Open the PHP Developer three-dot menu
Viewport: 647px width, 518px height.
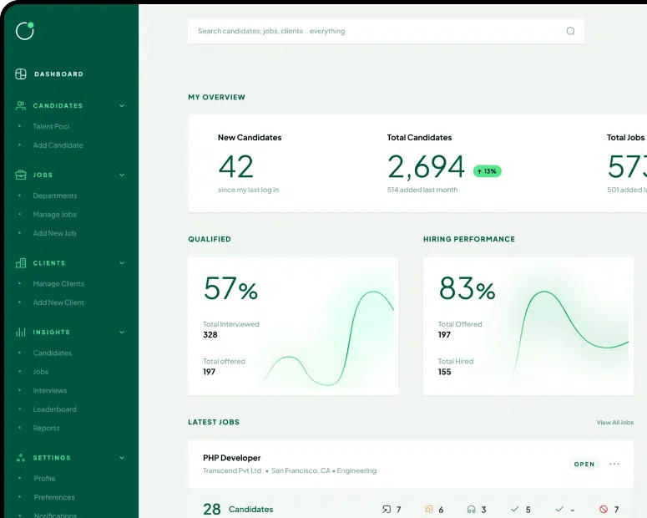click(x=614, y=465)
